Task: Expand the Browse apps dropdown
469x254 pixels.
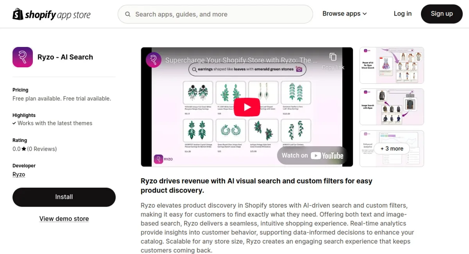Action: coord(345,14)
